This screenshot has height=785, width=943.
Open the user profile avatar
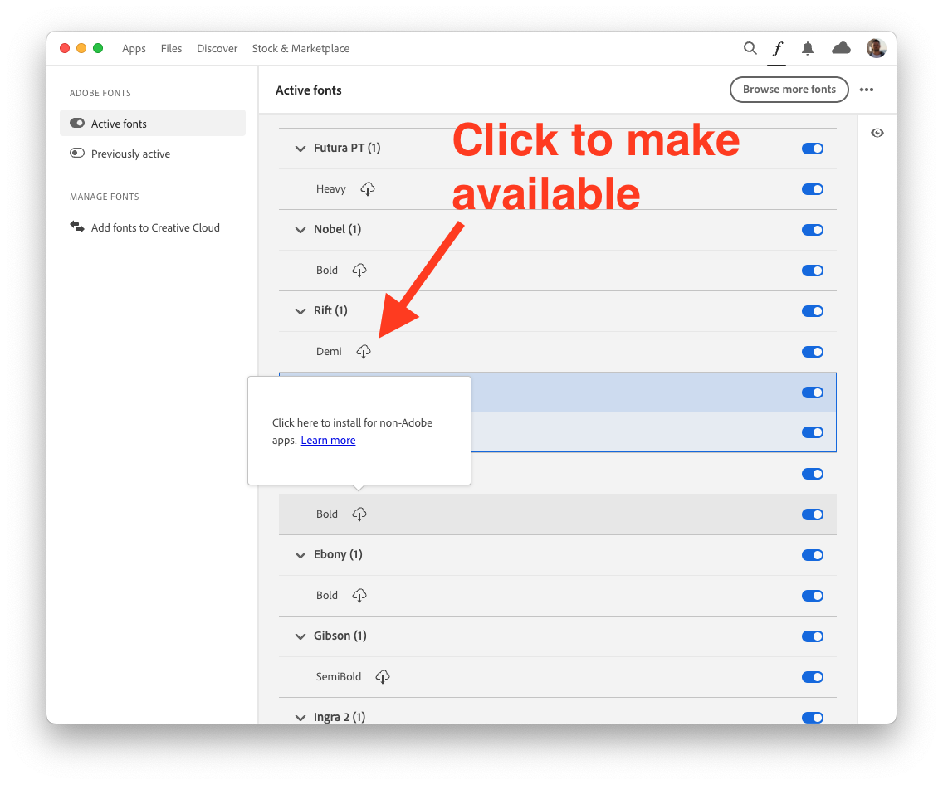[876, 48]
